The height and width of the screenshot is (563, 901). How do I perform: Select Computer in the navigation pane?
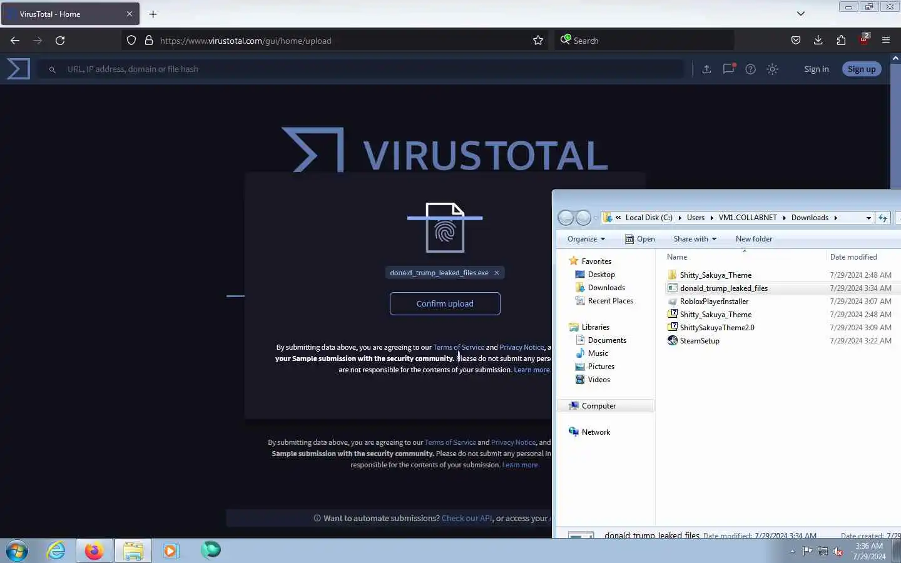598,406
